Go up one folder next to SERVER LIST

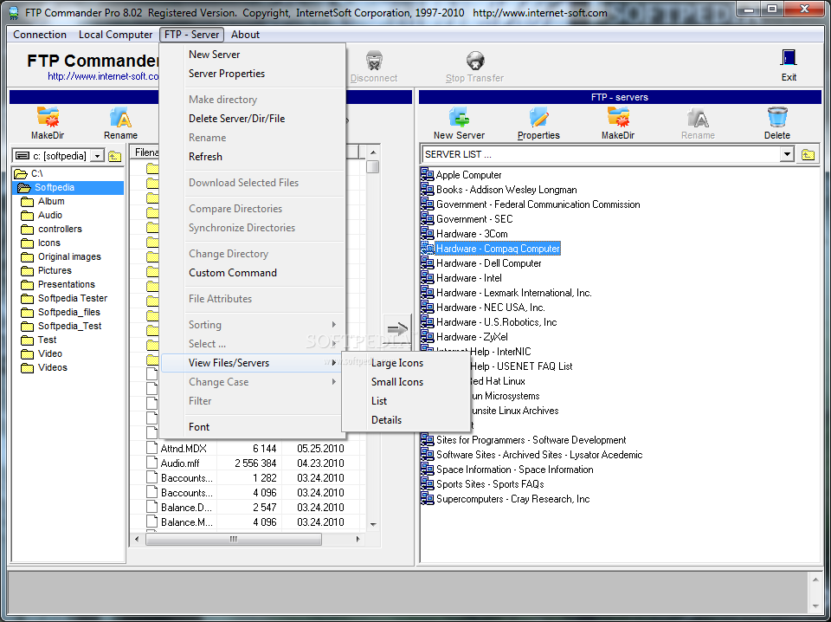tap(808, 155)
